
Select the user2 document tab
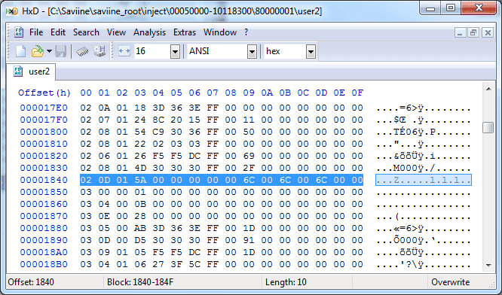pyautogui.click(x=32, y=71)
